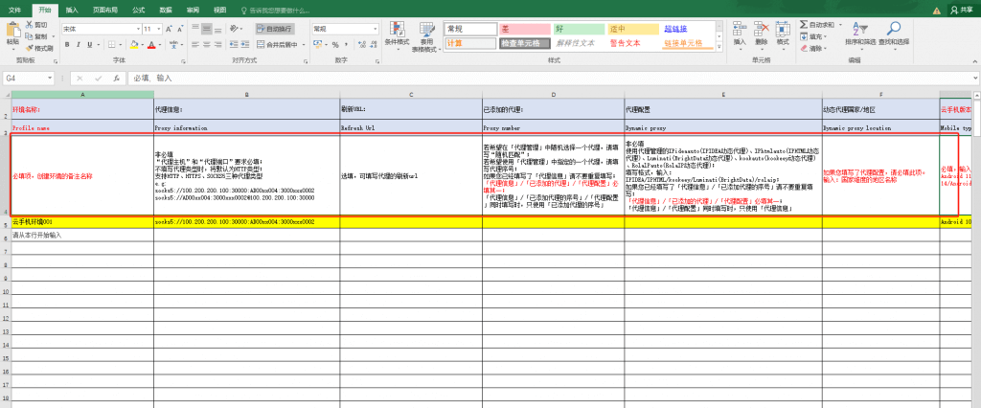Open Sort and Filter (排序和筛选)
981x408 pixels.
pyautogui.click(x=860, y=29)
